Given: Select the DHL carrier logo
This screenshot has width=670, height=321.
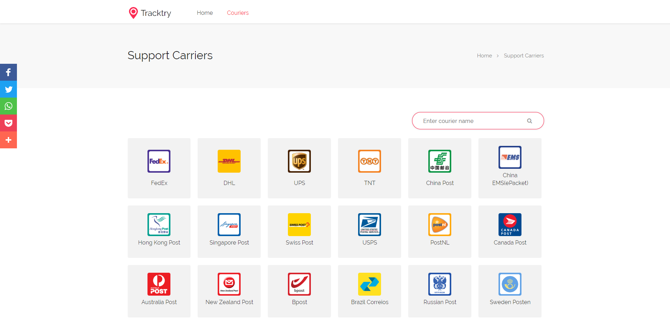Looking at the screenshot, I should (x=229, y=161).
